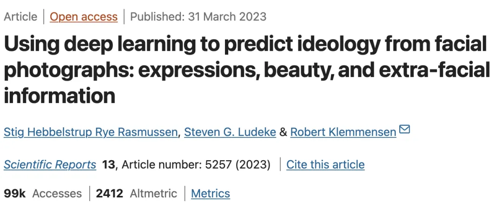Image resolution: width=502 pixels, height=209 pixels.
Task: Click the envelope icon beside Robert Klemmensen
Action: tap(405, 129)
